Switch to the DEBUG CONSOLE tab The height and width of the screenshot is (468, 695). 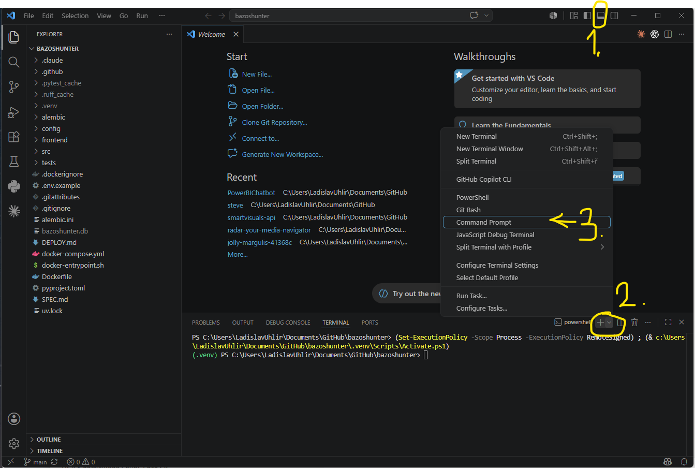pyautogui.click(x=288, y=323)
